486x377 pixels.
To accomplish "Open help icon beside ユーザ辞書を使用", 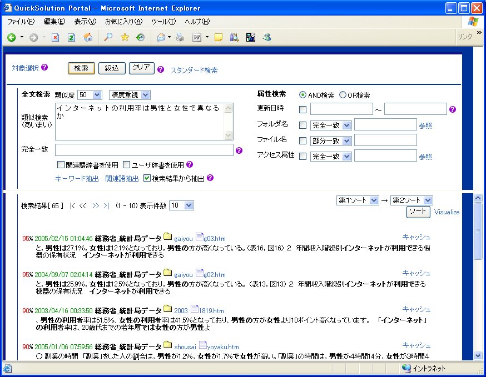I will tap(190, 164).
